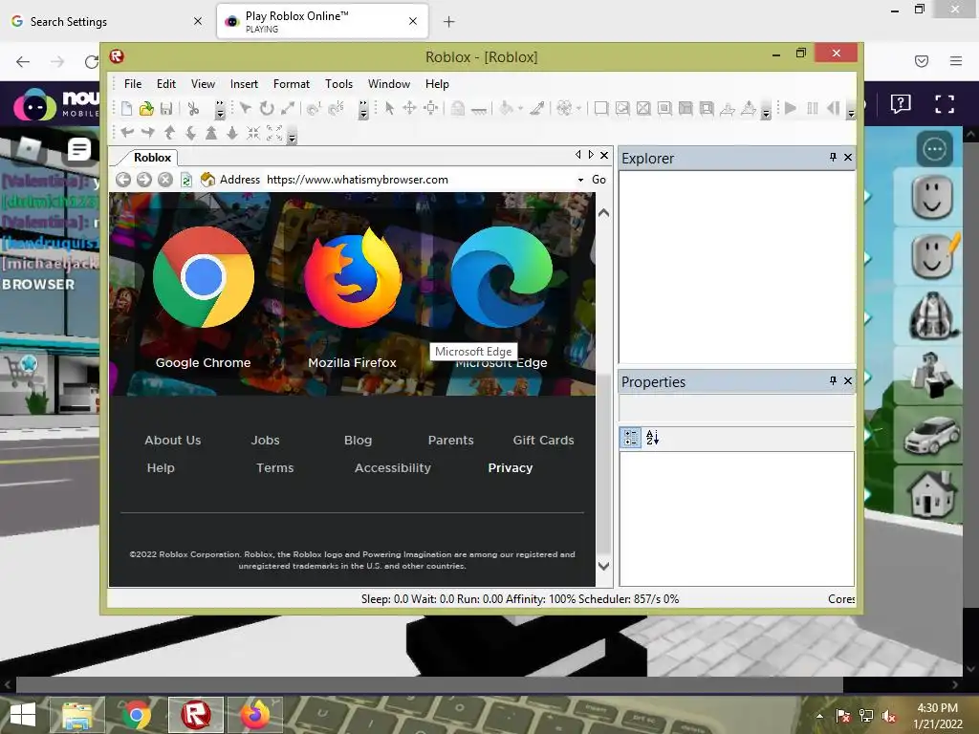Click the Go button
The image size is (979, 734).
(598, 180)
